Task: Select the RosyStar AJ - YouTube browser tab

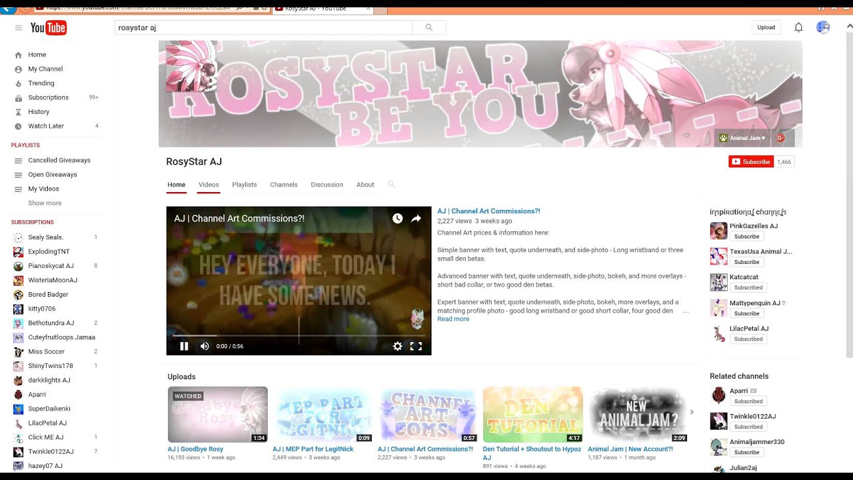Action: click(x=323, y=8)
